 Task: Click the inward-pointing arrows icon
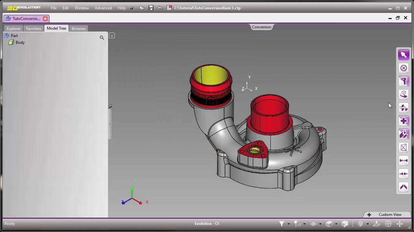(403, 160)
